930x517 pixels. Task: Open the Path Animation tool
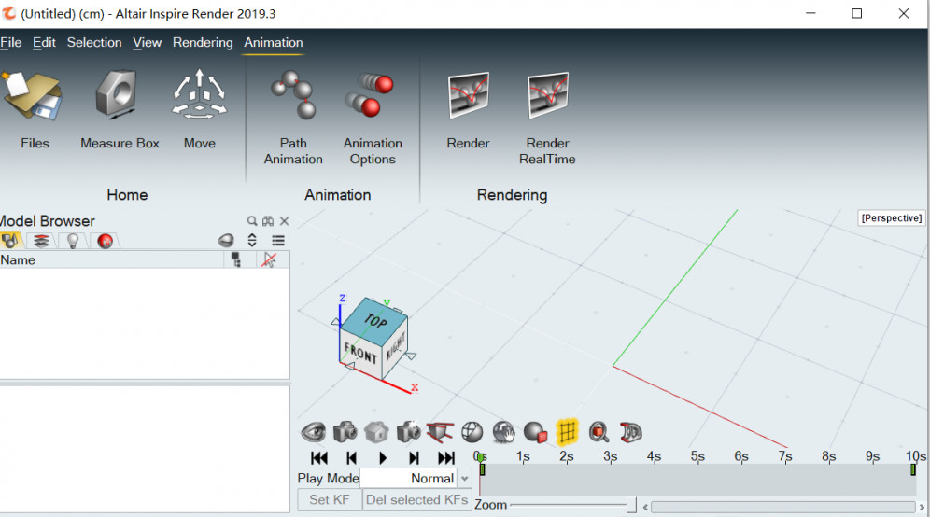pyautogui.click(x=293, y=95)
